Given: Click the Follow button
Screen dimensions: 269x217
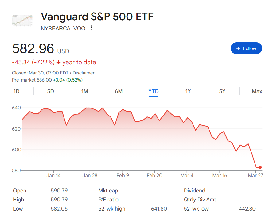Looking at the screenshot, I should pos(246,48).
